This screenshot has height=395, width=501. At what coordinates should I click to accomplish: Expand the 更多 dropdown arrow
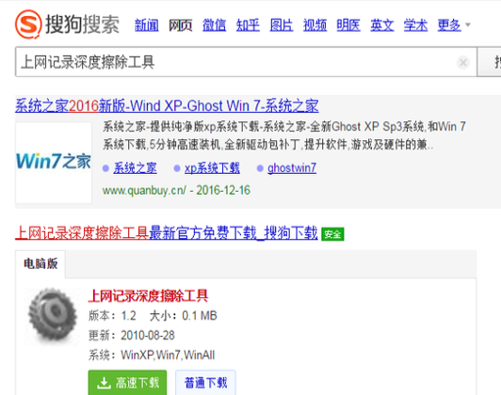pos(468,24)
